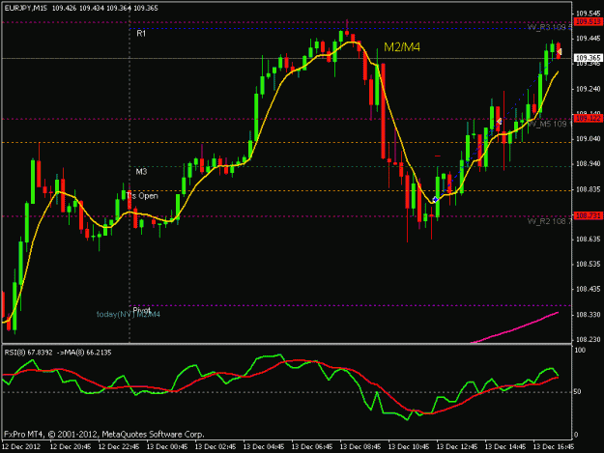Click the W_R3 weekly level label

[549, 27]
